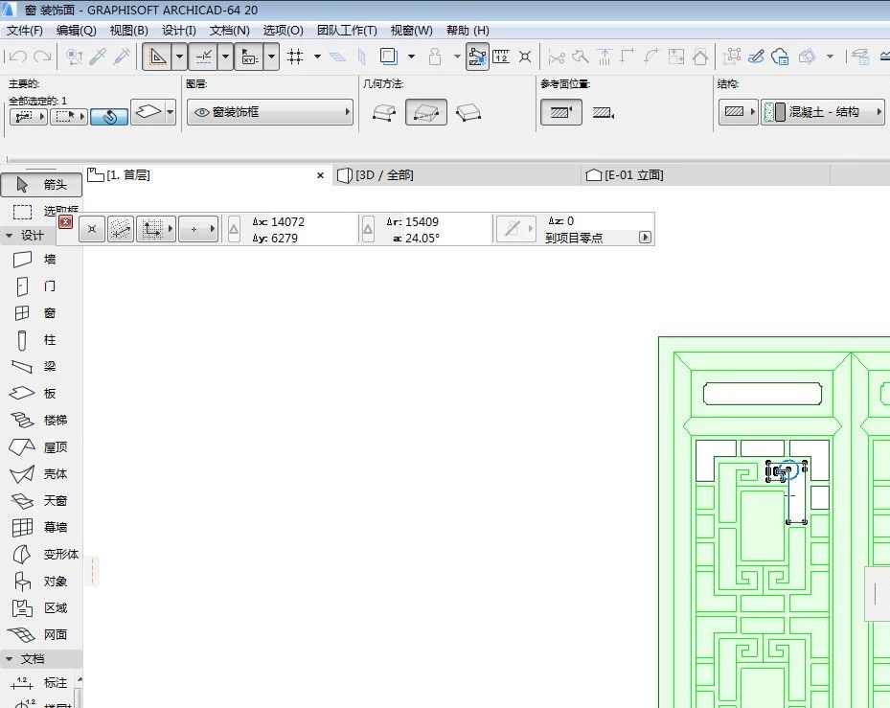Select the Roof (屋顶) tool
Image resolution: width=890 pixels, height=708 pixels.
coord(39,447)
